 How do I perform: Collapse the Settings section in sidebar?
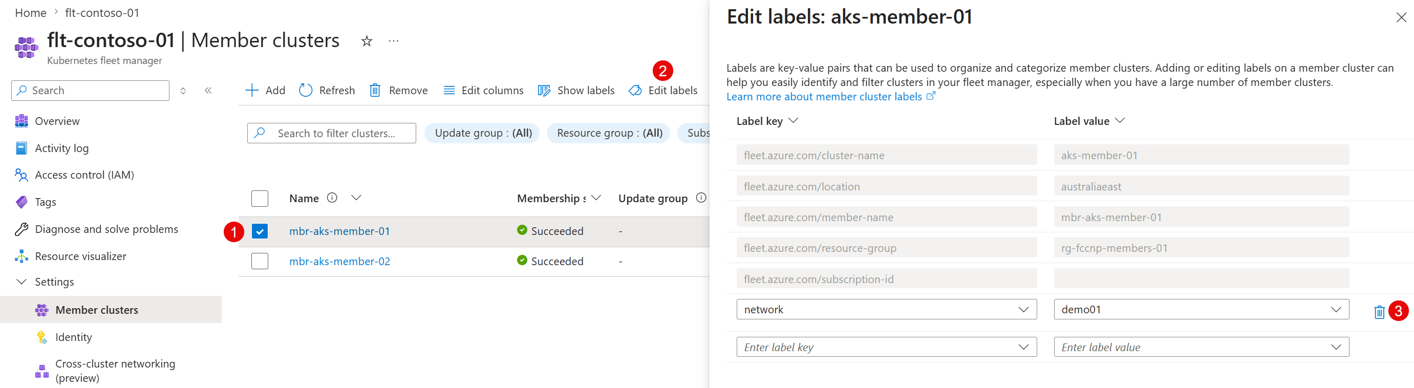point(22,282)
